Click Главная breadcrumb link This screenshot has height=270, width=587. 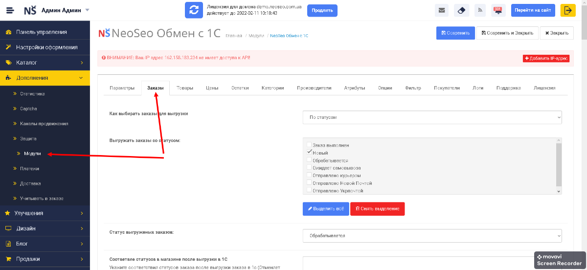click(x=234, y=36)
